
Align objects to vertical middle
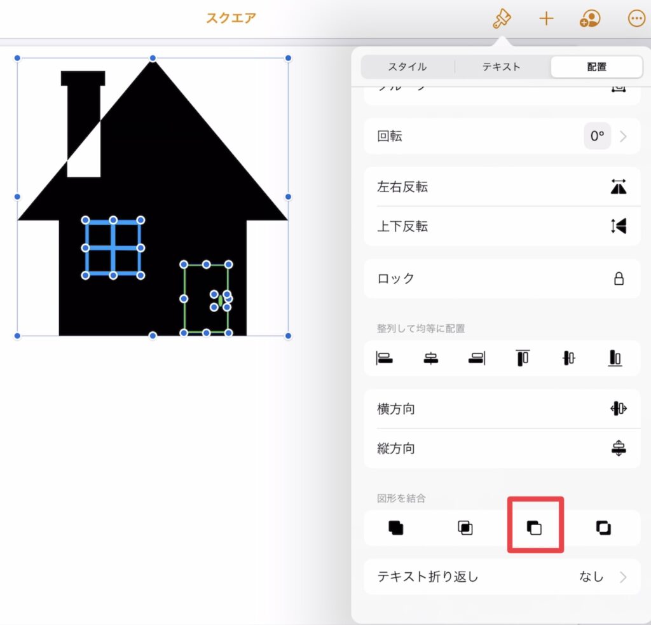coord(569,358)
